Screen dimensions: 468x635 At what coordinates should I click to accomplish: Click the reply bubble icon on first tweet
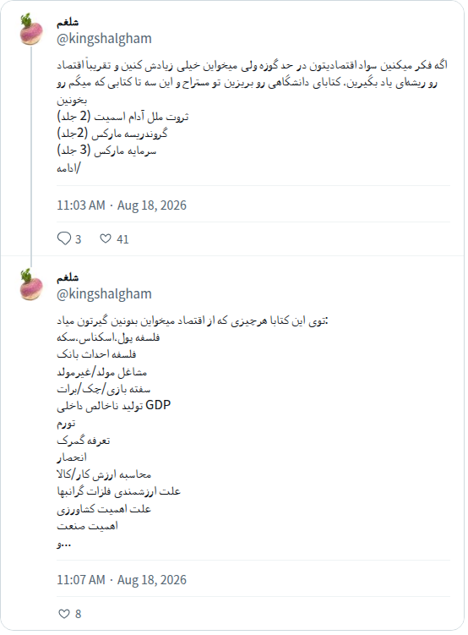point(64,239)
